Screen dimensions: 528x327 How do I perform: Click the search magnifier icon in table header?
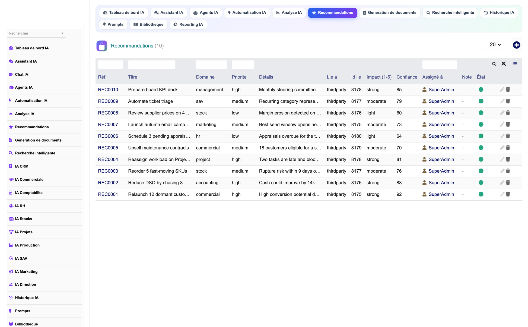494,64
